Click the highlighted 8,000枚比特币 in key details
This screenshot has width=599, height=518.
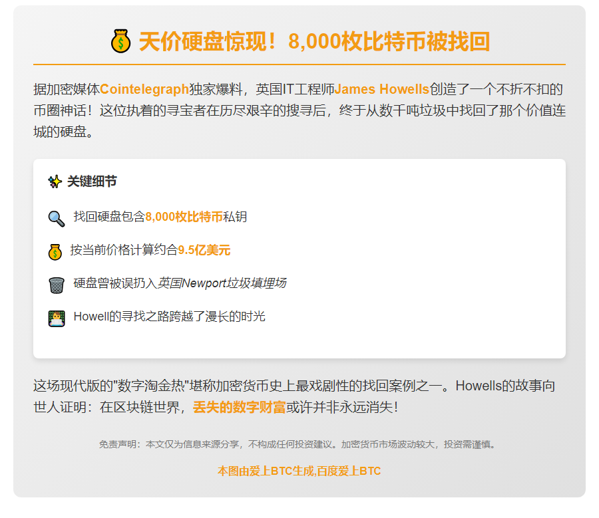184,217
